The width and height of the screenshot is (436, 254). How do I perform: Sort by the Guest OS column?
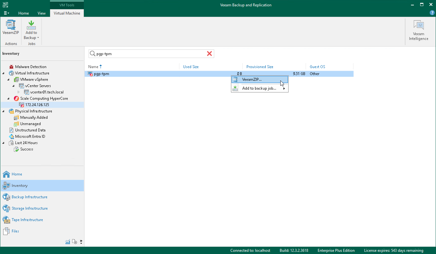pyautogui.click(x=317, y=67)
